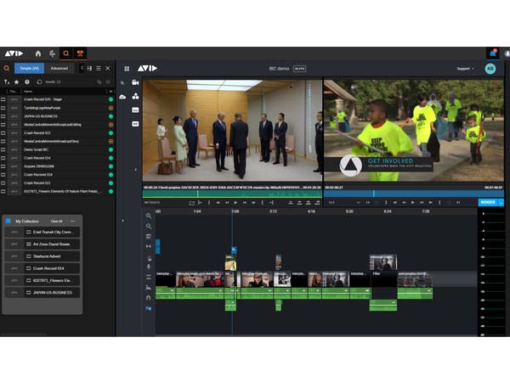The width and height of the screenshot is (510, 382).
Task: Click the Home icon in top bar
Action: tap(38, 53)
